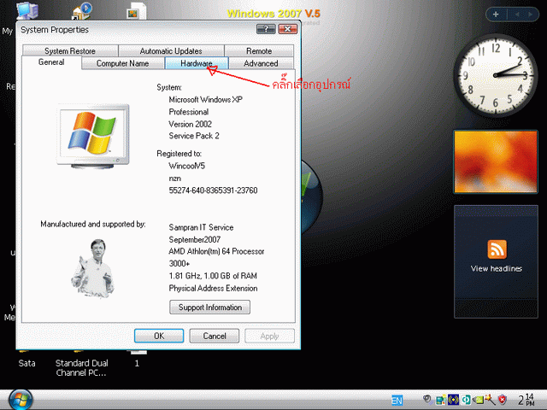This screenshot has width=547, height=410.
Task: Click the taskbar clock showing 2:14 PM
Action: point(526,400)
